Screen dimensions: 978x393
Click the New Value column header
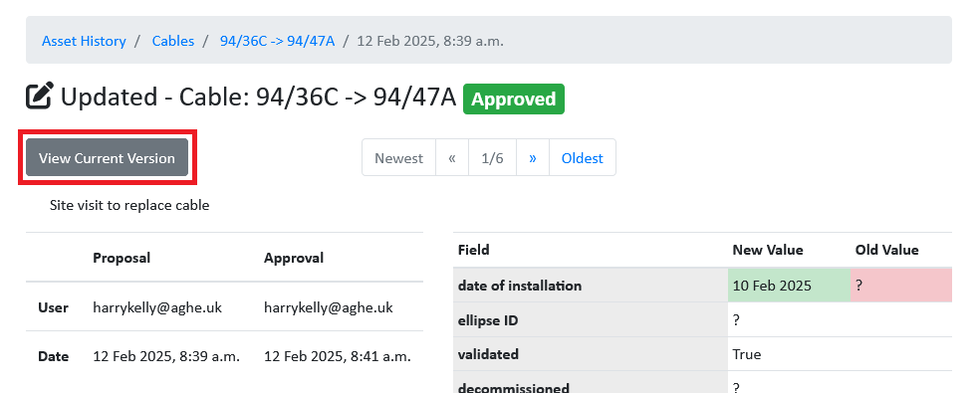pyautogui.click(x=768, y=250)
